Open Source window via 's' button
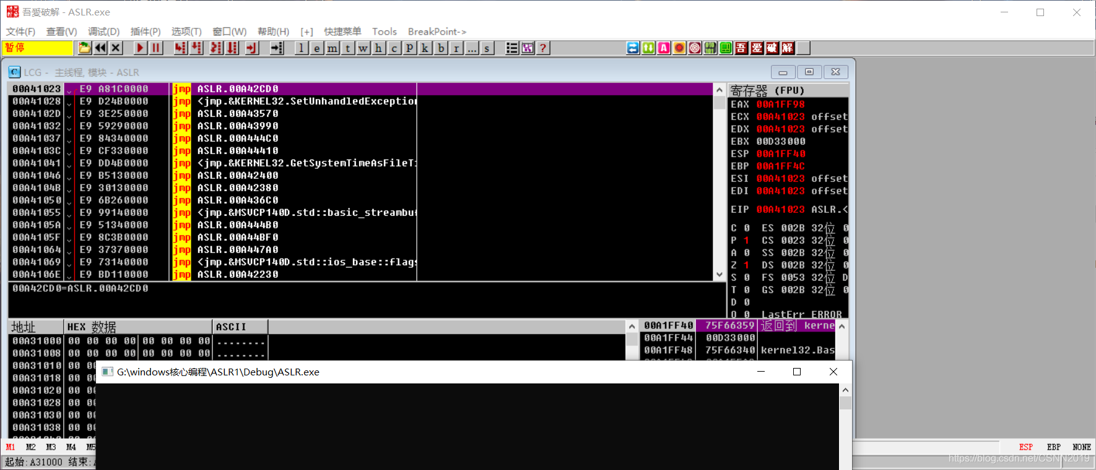The height and width of the screenshot is (470, 1096). pyautogui.click(x=487, y=48)
